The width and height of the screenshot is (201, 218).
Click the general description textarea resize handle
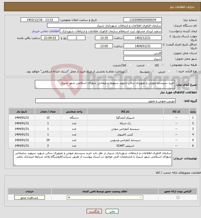click(36, 87)
